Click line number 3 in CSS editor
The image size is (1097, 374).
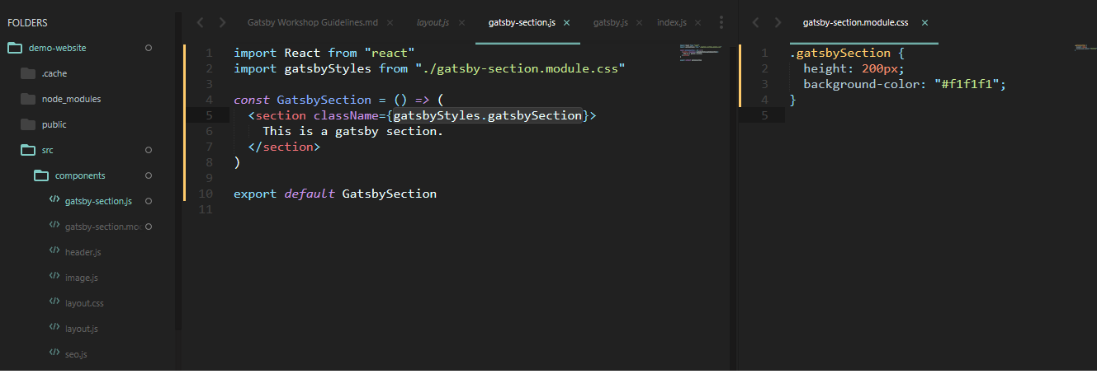(x=764, y=84)
